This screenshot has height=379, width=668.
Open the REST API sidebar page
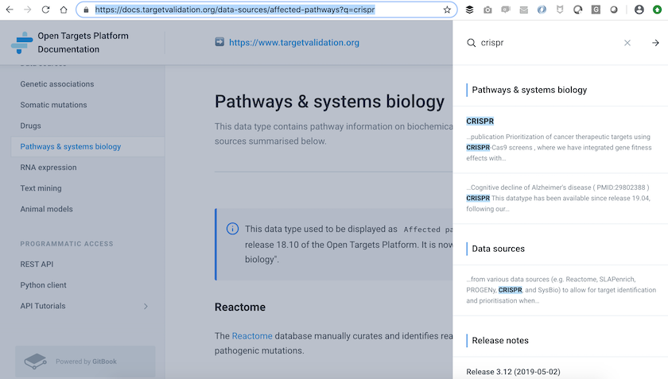click(37, 264)
